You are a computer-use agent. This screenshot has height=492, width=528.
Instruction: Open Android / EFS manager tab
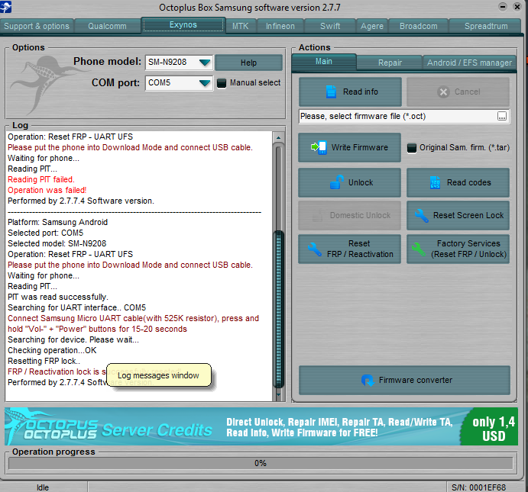click(469, 63)
